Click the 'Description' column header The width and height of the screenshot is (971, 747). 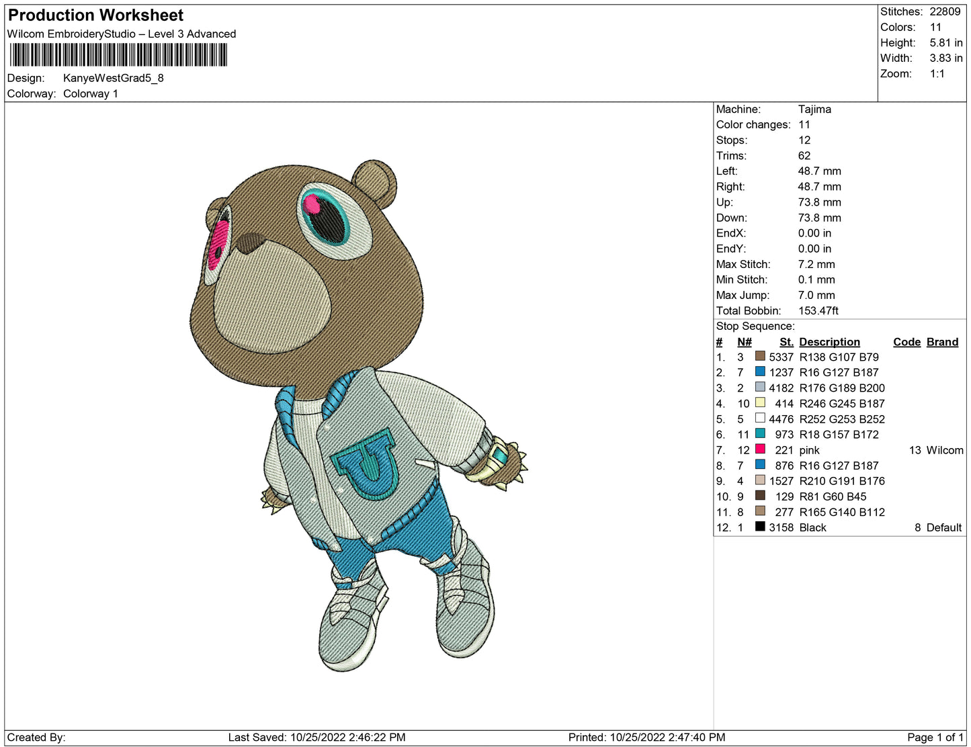click(x=829, y=342)
